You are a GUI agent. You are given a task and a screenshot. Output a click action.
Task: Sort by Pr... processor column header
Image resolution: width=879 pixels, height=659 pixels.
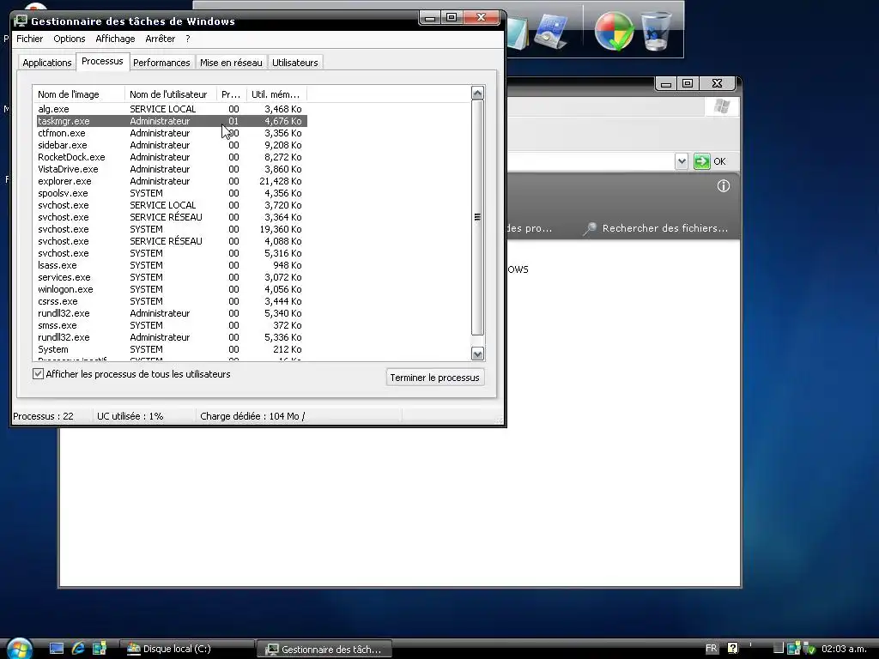pos(232,94)
